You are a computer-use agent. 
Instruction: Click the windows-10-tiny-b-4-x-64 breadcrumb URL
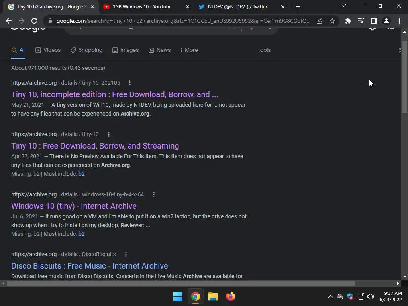[x=77, y=194]
